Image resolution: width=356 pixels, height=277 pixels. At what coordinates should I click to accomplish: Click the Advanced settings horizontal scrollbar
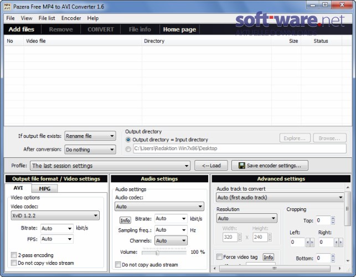(x=275, y=269)
